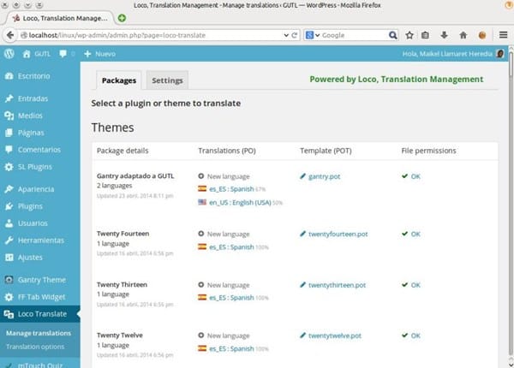The width and height of the screenshot is (514, 368).
Task: Open the Firefox downloads arrow
Action: pyautogui.click(x=445, y=35)
